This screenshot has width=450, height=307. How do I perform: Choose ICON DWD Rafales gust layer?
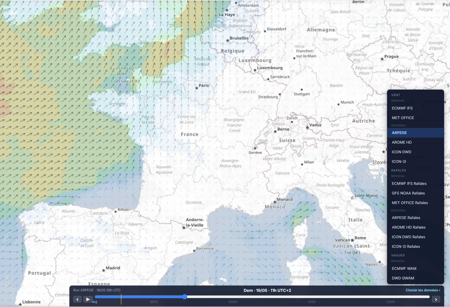416,237
